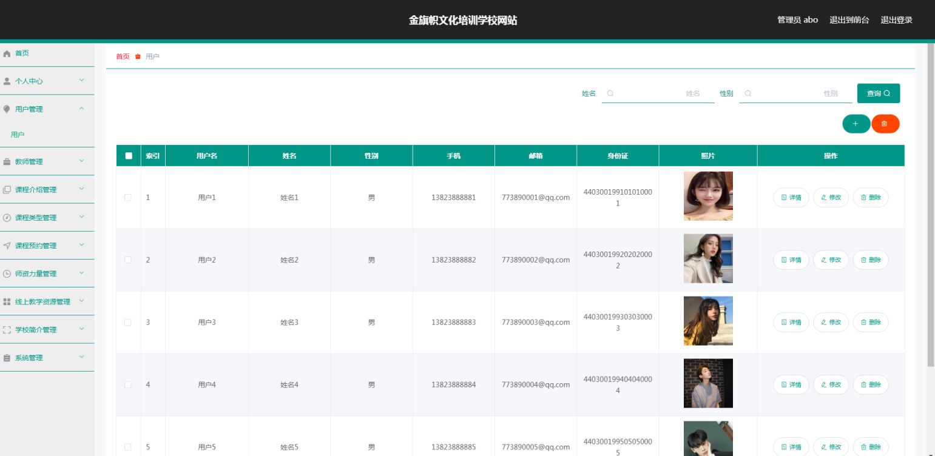The width and height of the screenshot is (935, 456).
Task: Click the person icon beside 个人中心
Action: (7, 81)
